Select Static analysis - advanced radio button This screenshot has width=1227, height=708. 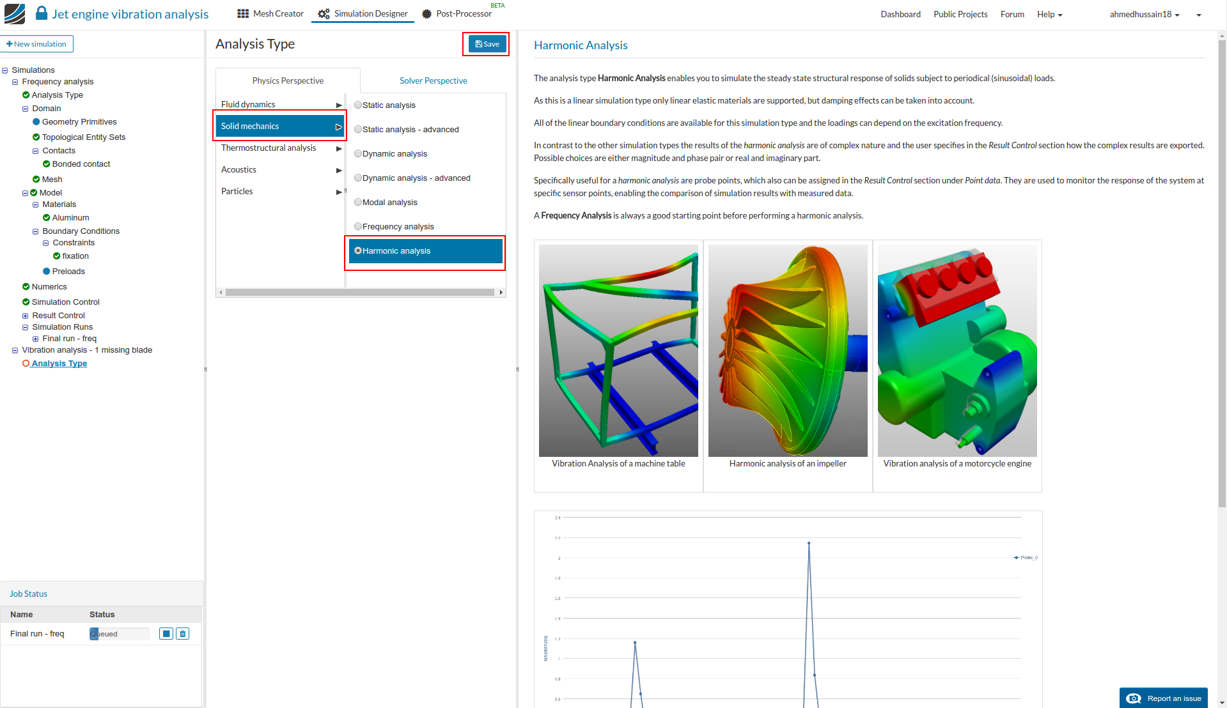[358, 130]
